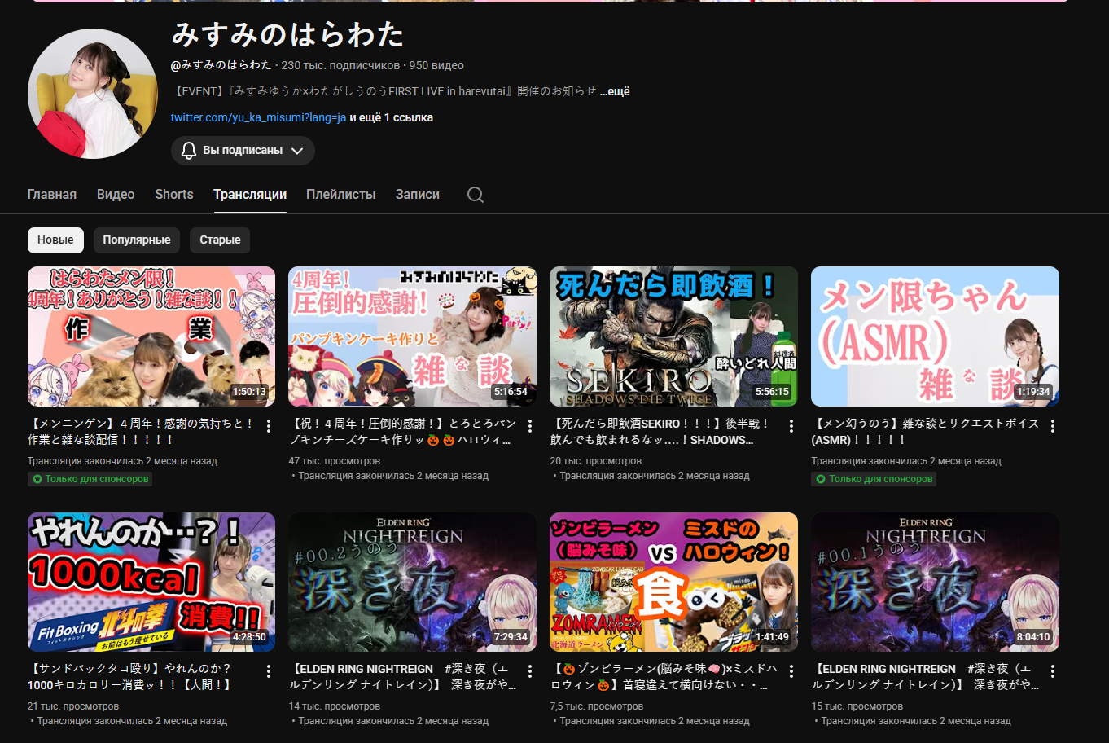Viewport: 1109px width, 743px height.
Task: Play the SEKIRO Shadows Die Twice thumbnail
Action: (674, 336)
